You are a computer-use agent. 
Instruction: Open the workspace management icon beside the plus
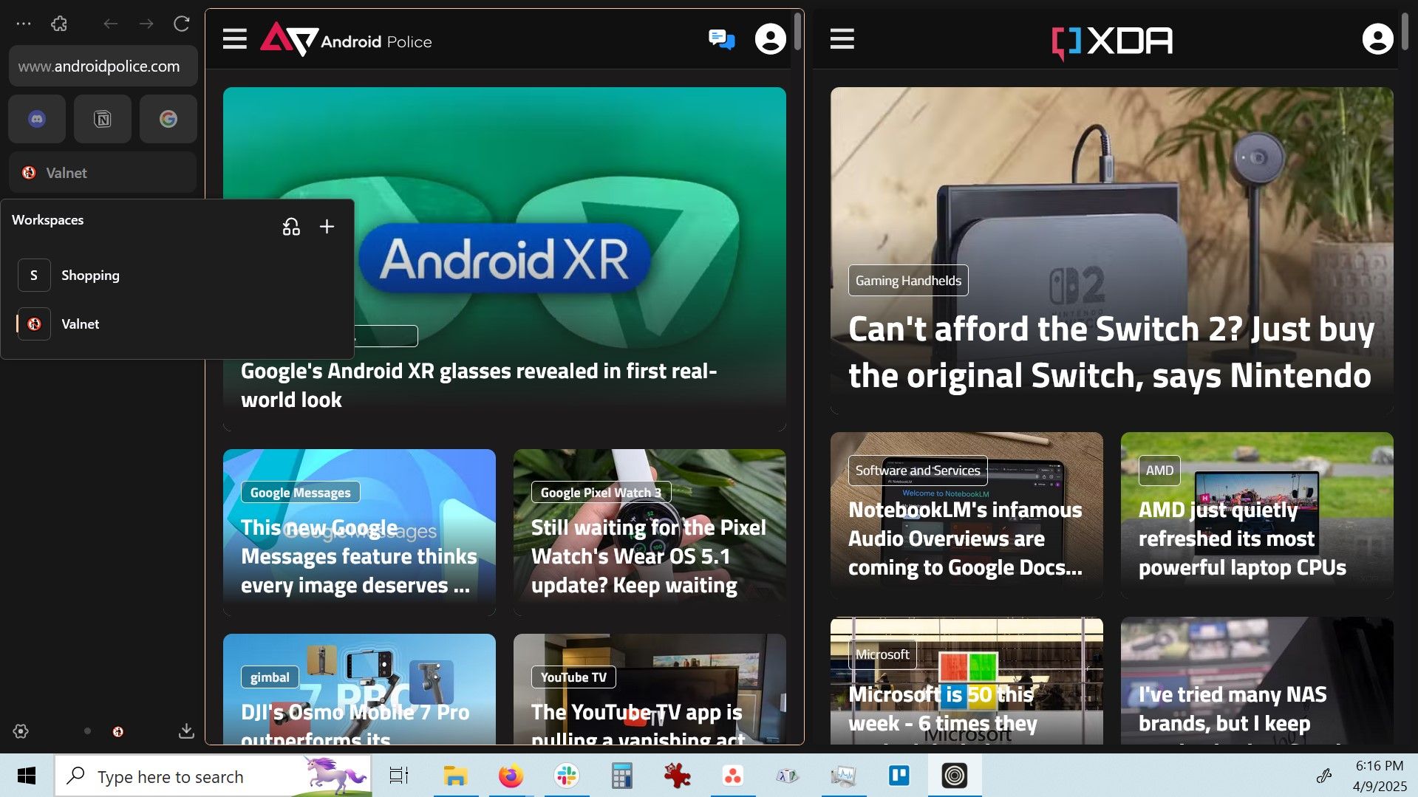(x=291, y=227)
